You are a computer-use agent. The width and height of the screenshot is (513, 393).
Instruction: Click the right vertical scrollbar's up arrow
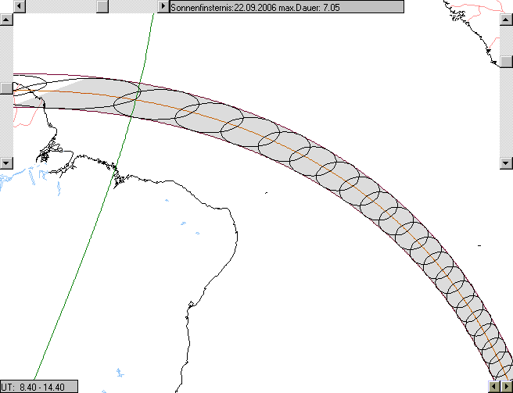[506, 20]
